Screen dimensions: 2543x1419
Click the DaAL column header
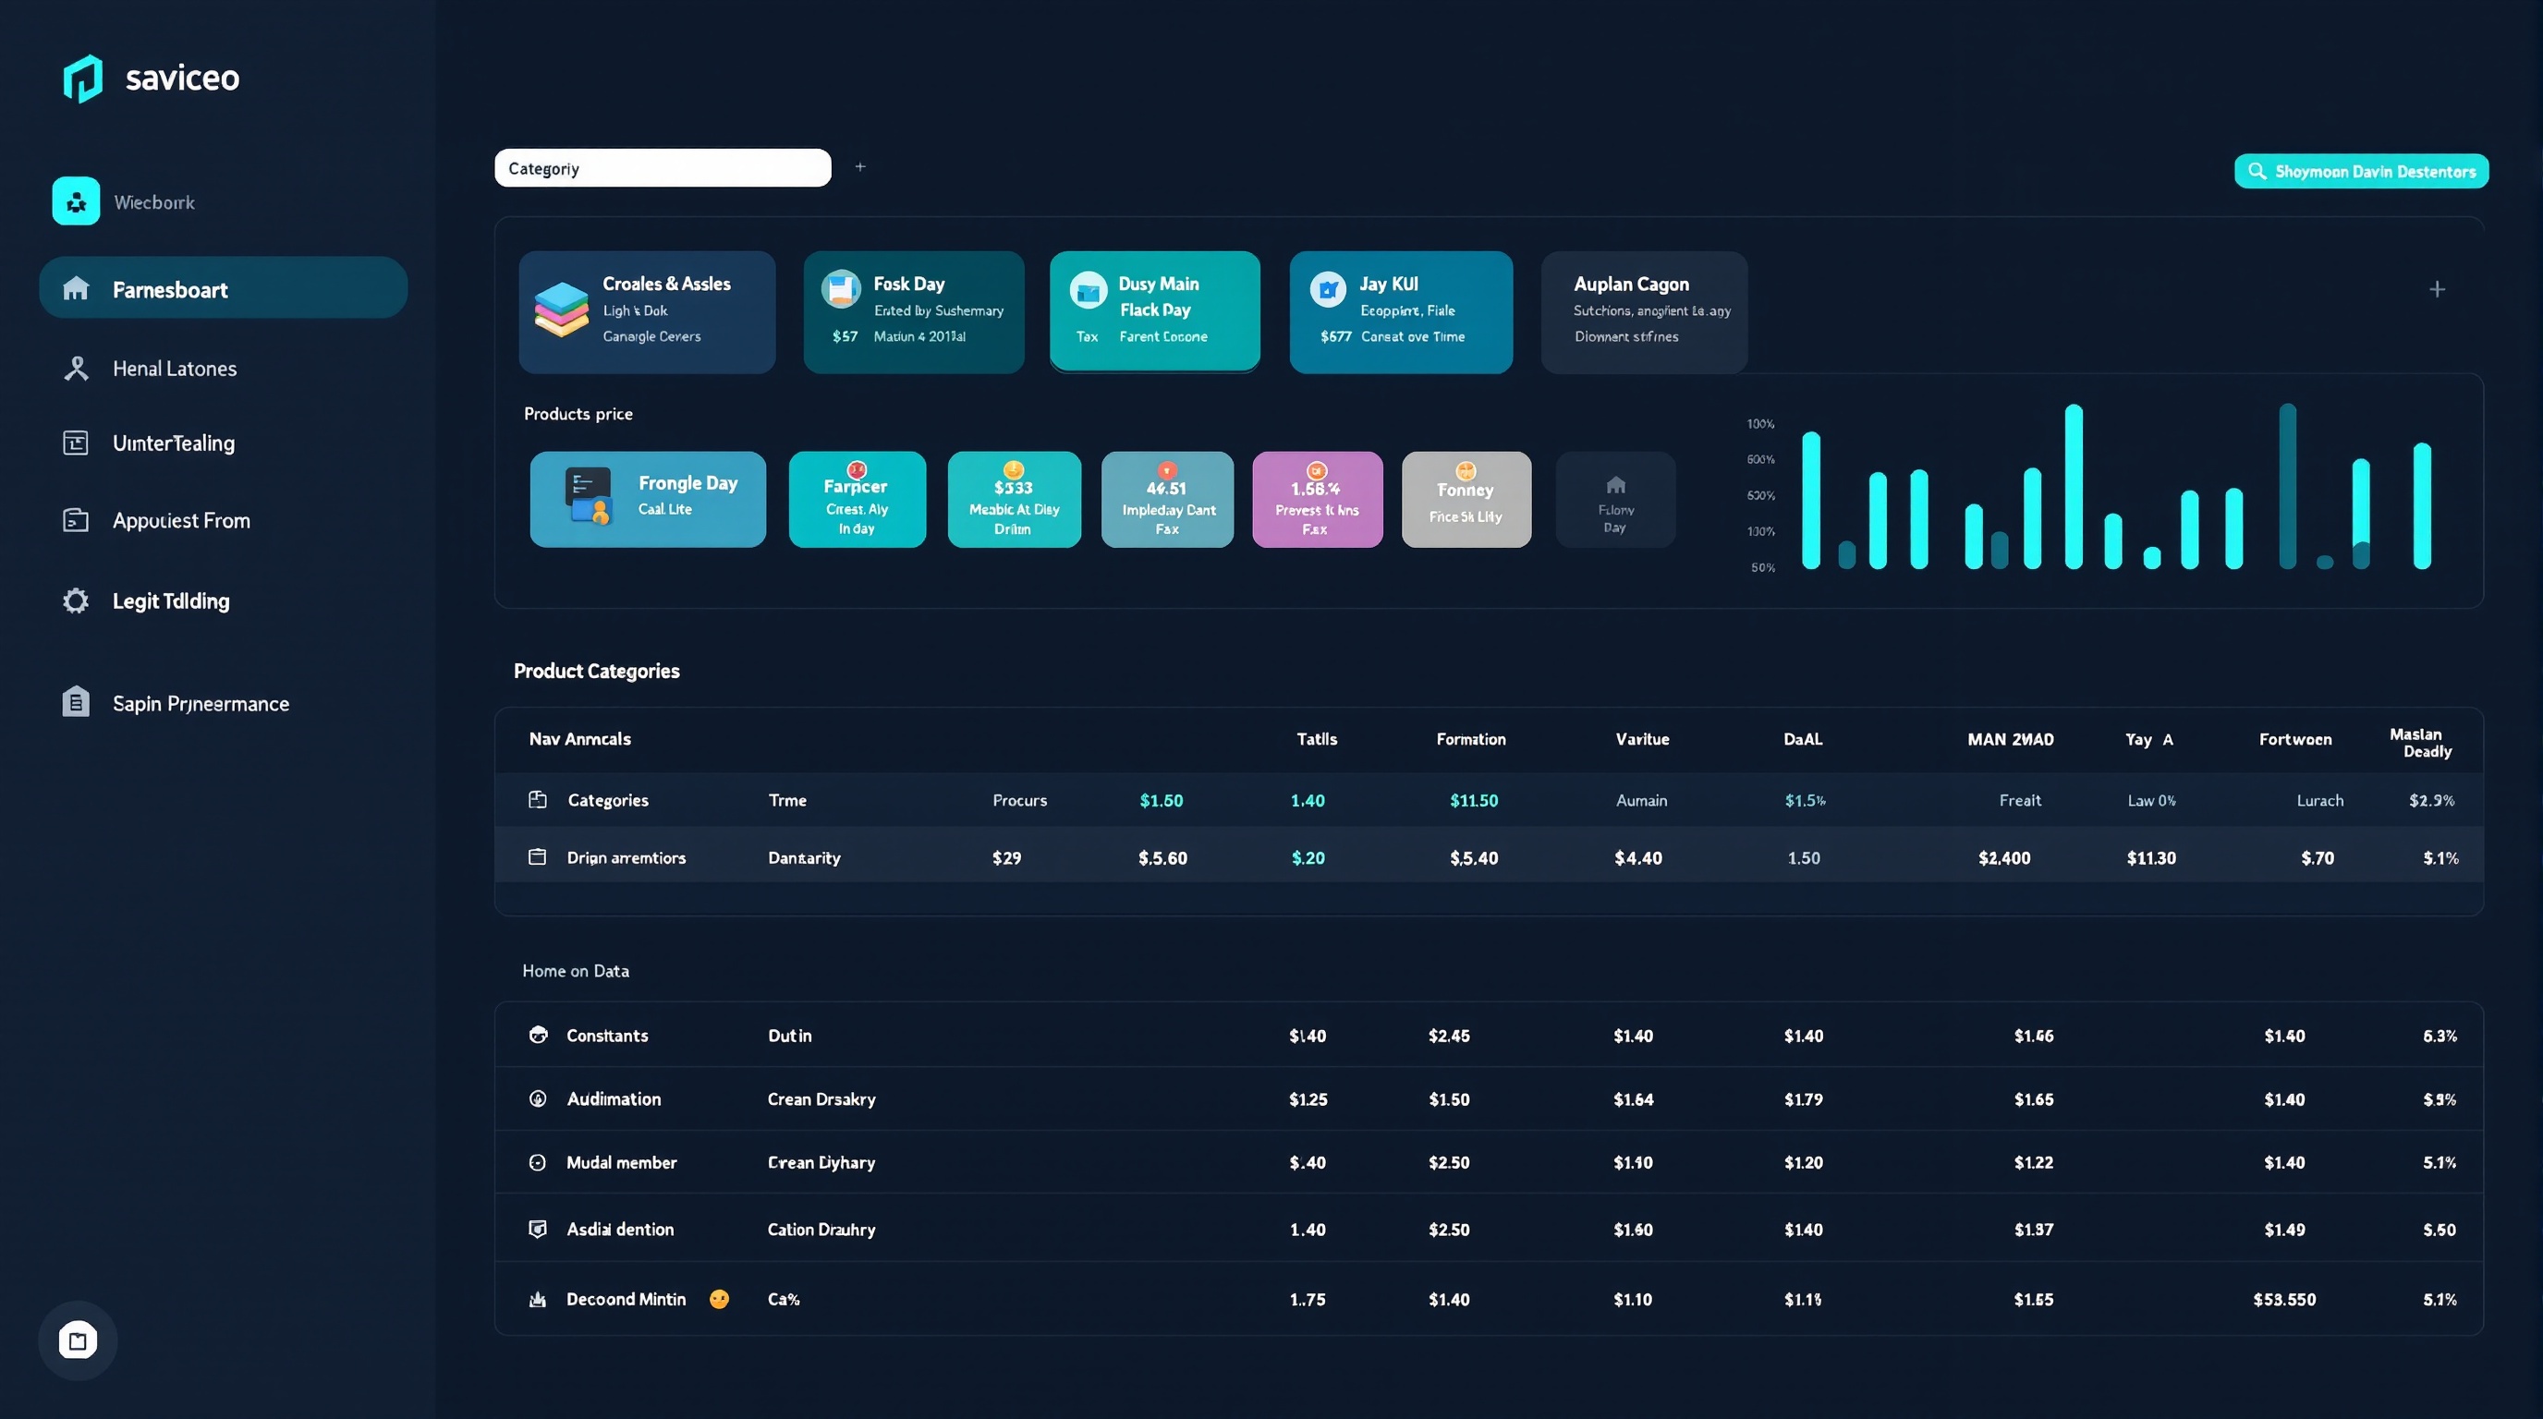pyautogui.click(x=1803, y=739)
